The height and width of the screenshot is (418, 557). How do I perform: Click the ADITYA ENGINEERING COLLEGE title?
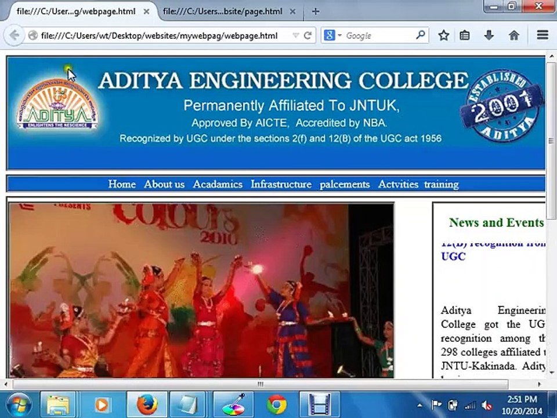283,80
